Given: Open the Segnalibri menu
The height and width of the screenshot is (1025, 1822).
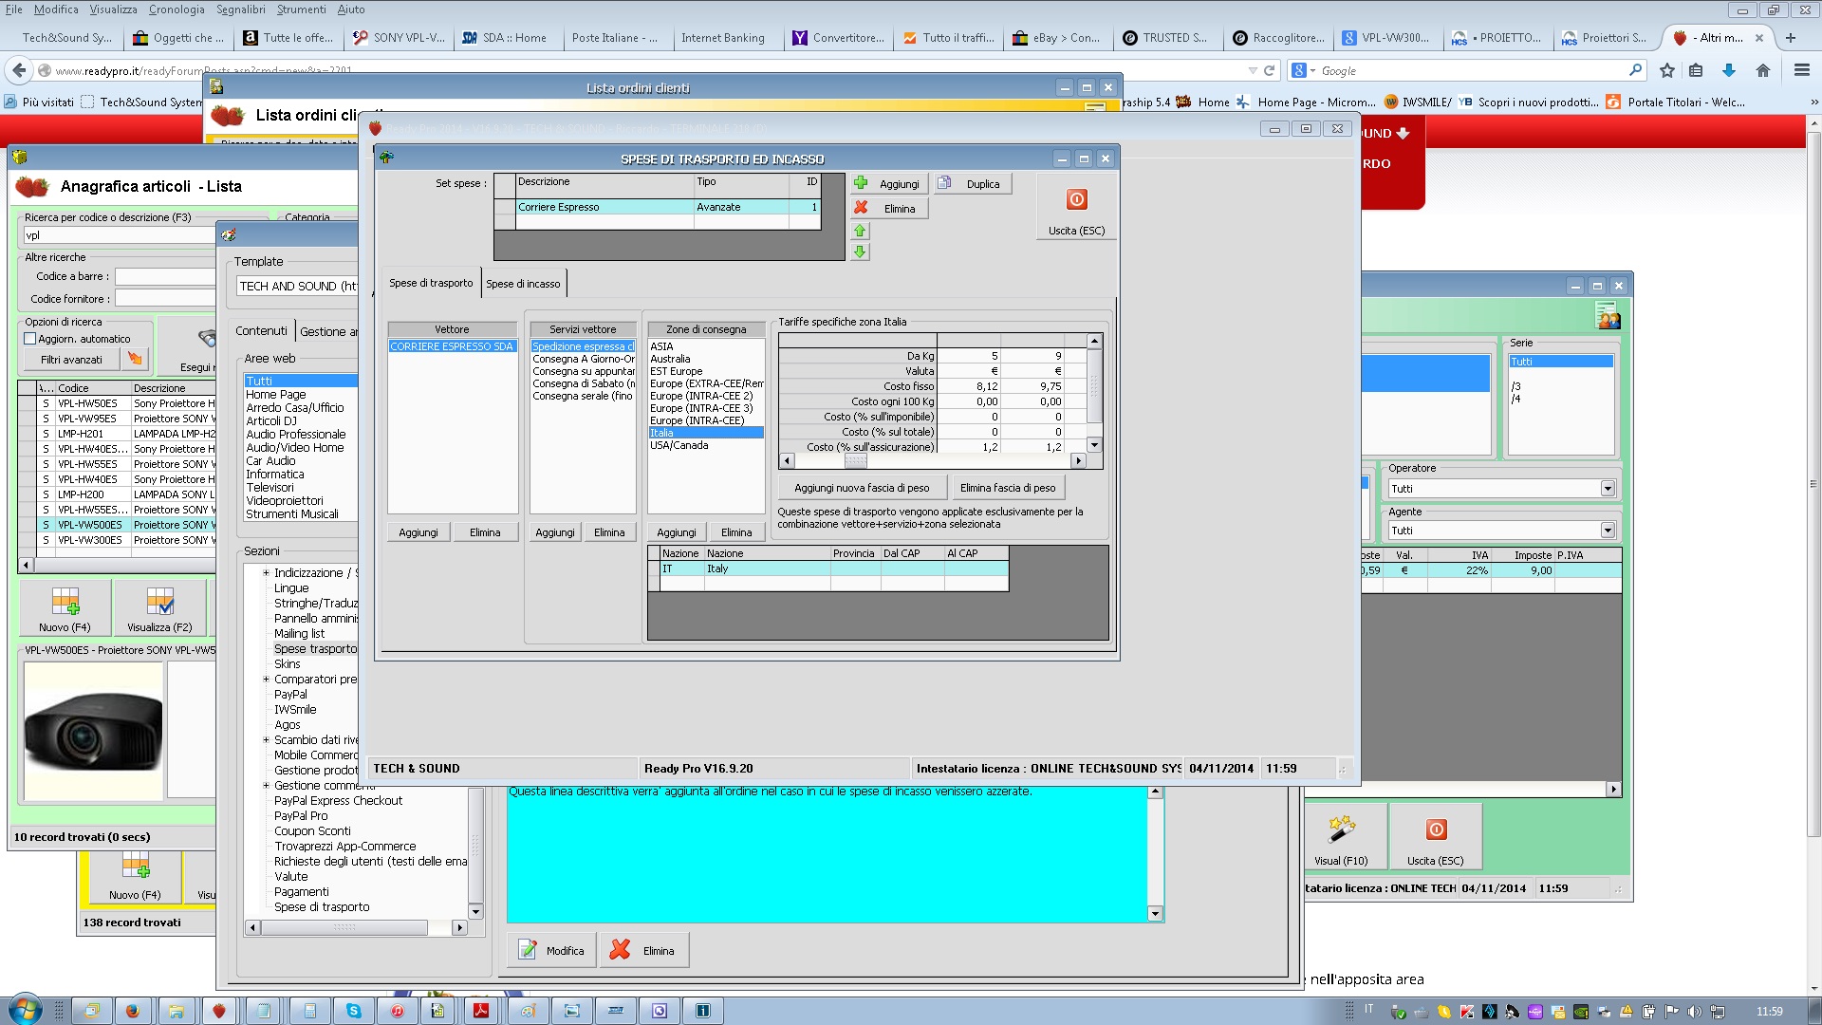Looking at the screenshot, I should click(241, 9).
